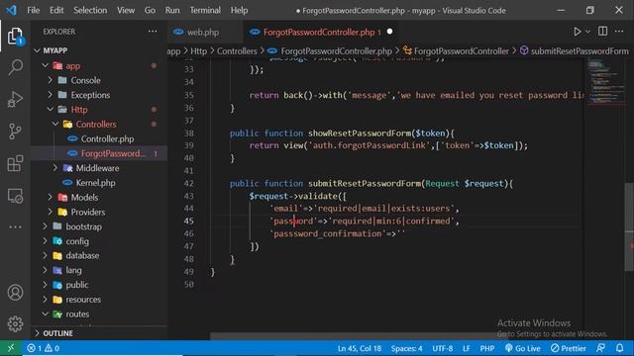Open the notifications bell
Image resolution: width=634 pixels, height=356 pixels.
click(619, 348)
